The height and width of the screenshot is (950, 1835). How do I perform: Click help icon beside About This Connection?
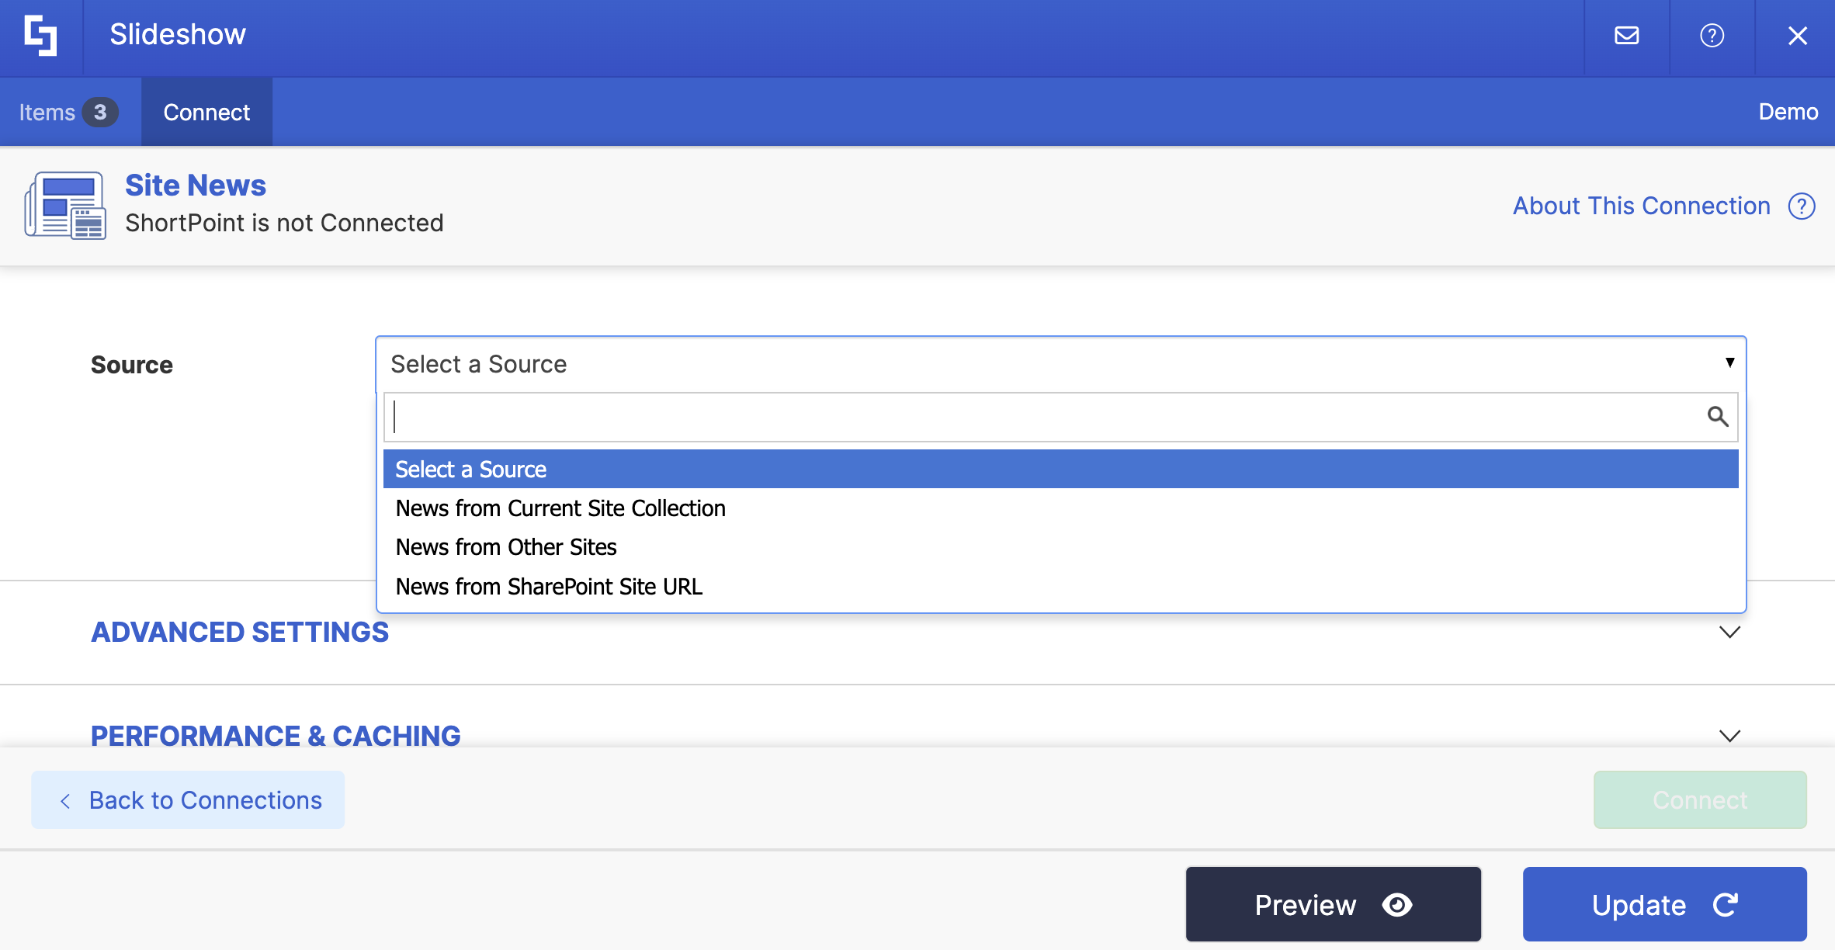pyautogui.click(x=1802, y=206)
